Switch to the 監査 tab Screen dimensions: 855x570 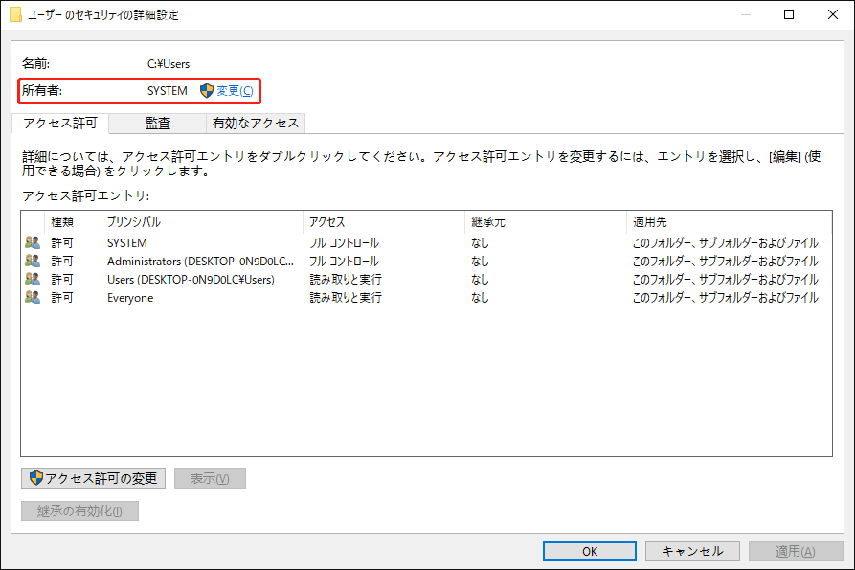pos(159,123)
